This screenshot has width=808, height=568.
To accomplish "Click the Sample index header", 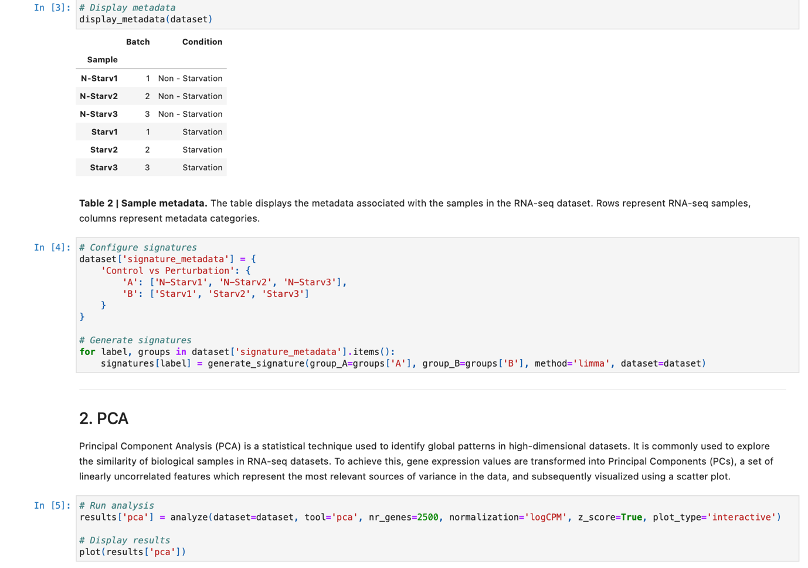I will click(x=102, y=60).
